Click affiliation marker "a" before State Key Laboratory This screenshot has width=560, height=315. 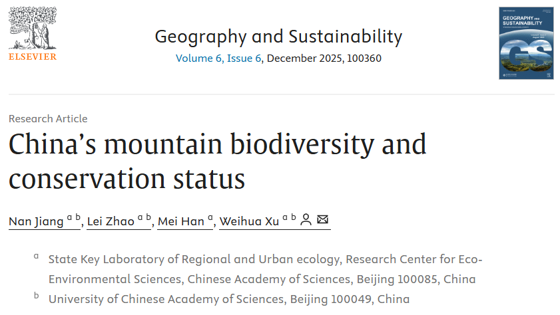pyautogui.click(x=36, y=256)
